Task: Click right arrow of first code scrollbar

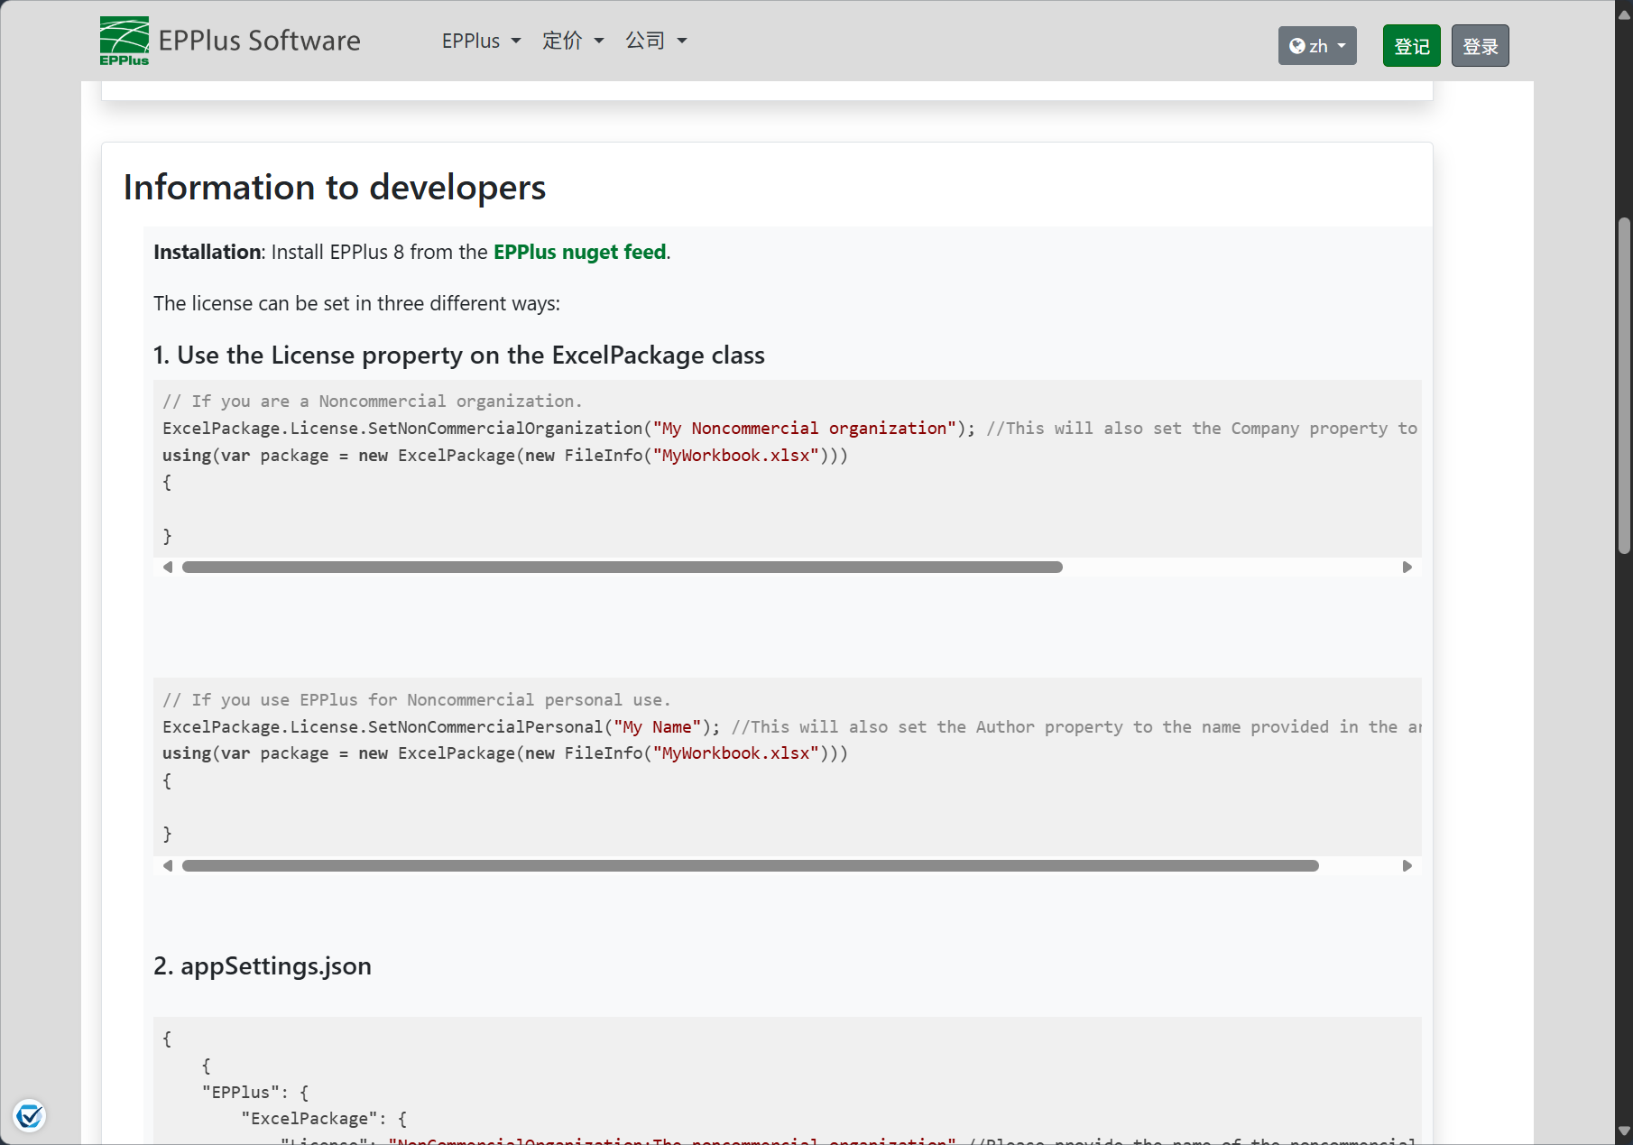Action: [1407, 568]
